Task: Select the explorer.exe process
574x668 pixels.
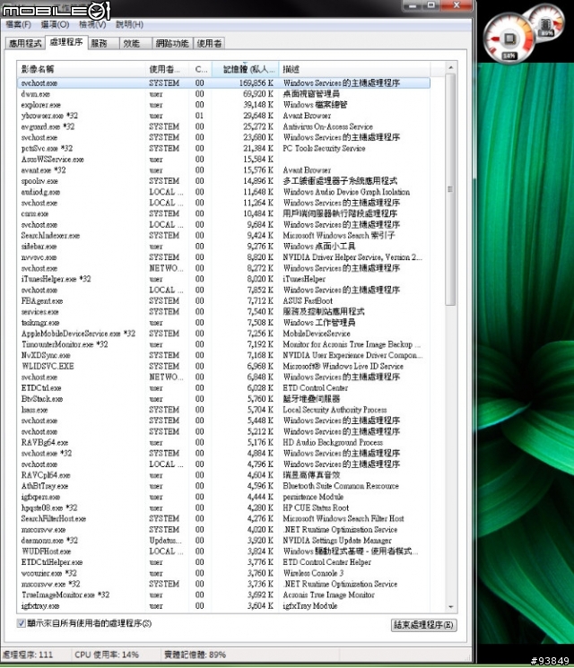Action: (223, 105)
